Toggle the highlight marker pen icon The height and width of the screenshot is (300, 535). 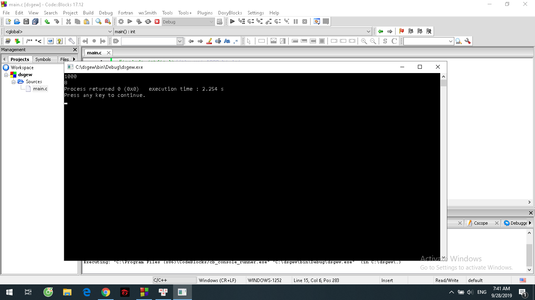209,41
